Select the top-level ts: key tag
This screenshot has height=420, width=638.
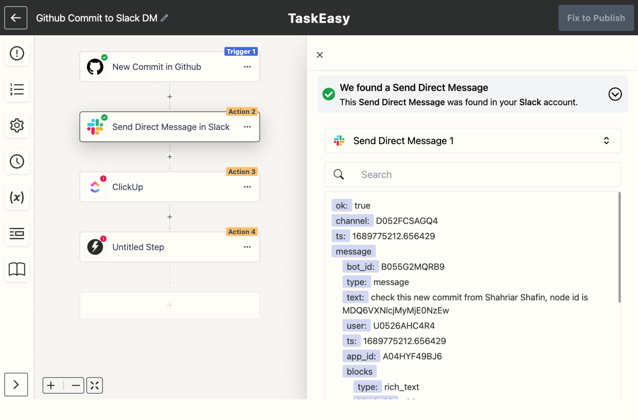(x=340, y=236)
